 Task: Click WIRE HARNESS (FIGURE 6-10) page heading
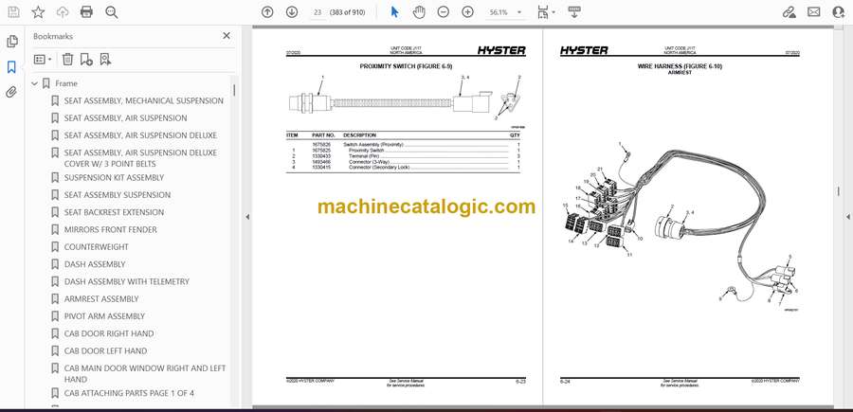[680, 66]
